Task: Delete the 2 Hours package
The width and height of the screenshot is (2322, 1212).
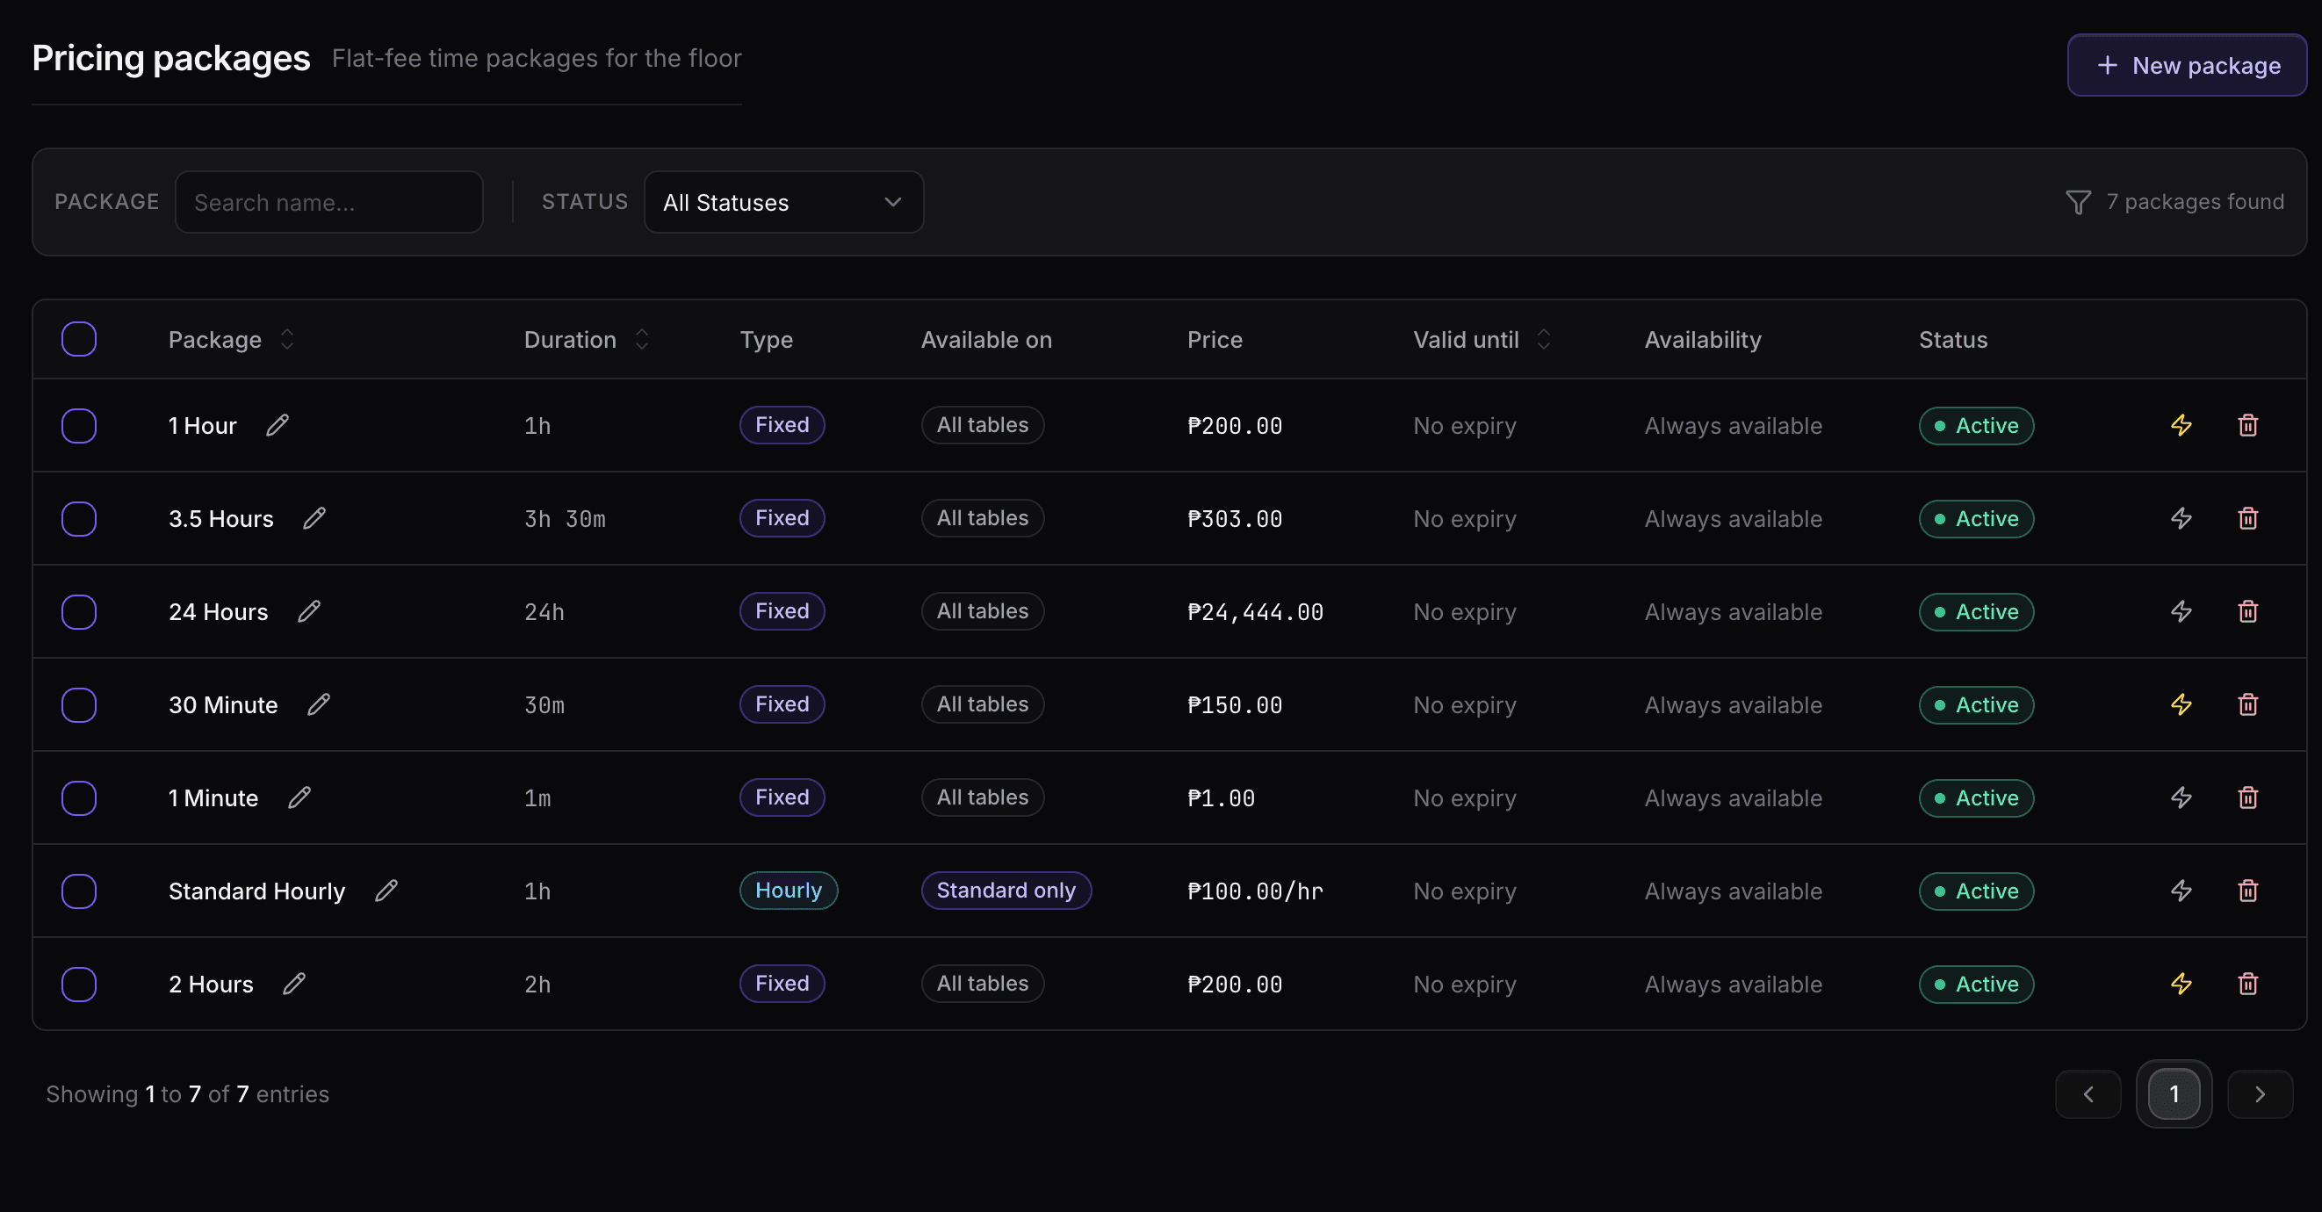Action: pyautogui.click(x=2248, y=983)
